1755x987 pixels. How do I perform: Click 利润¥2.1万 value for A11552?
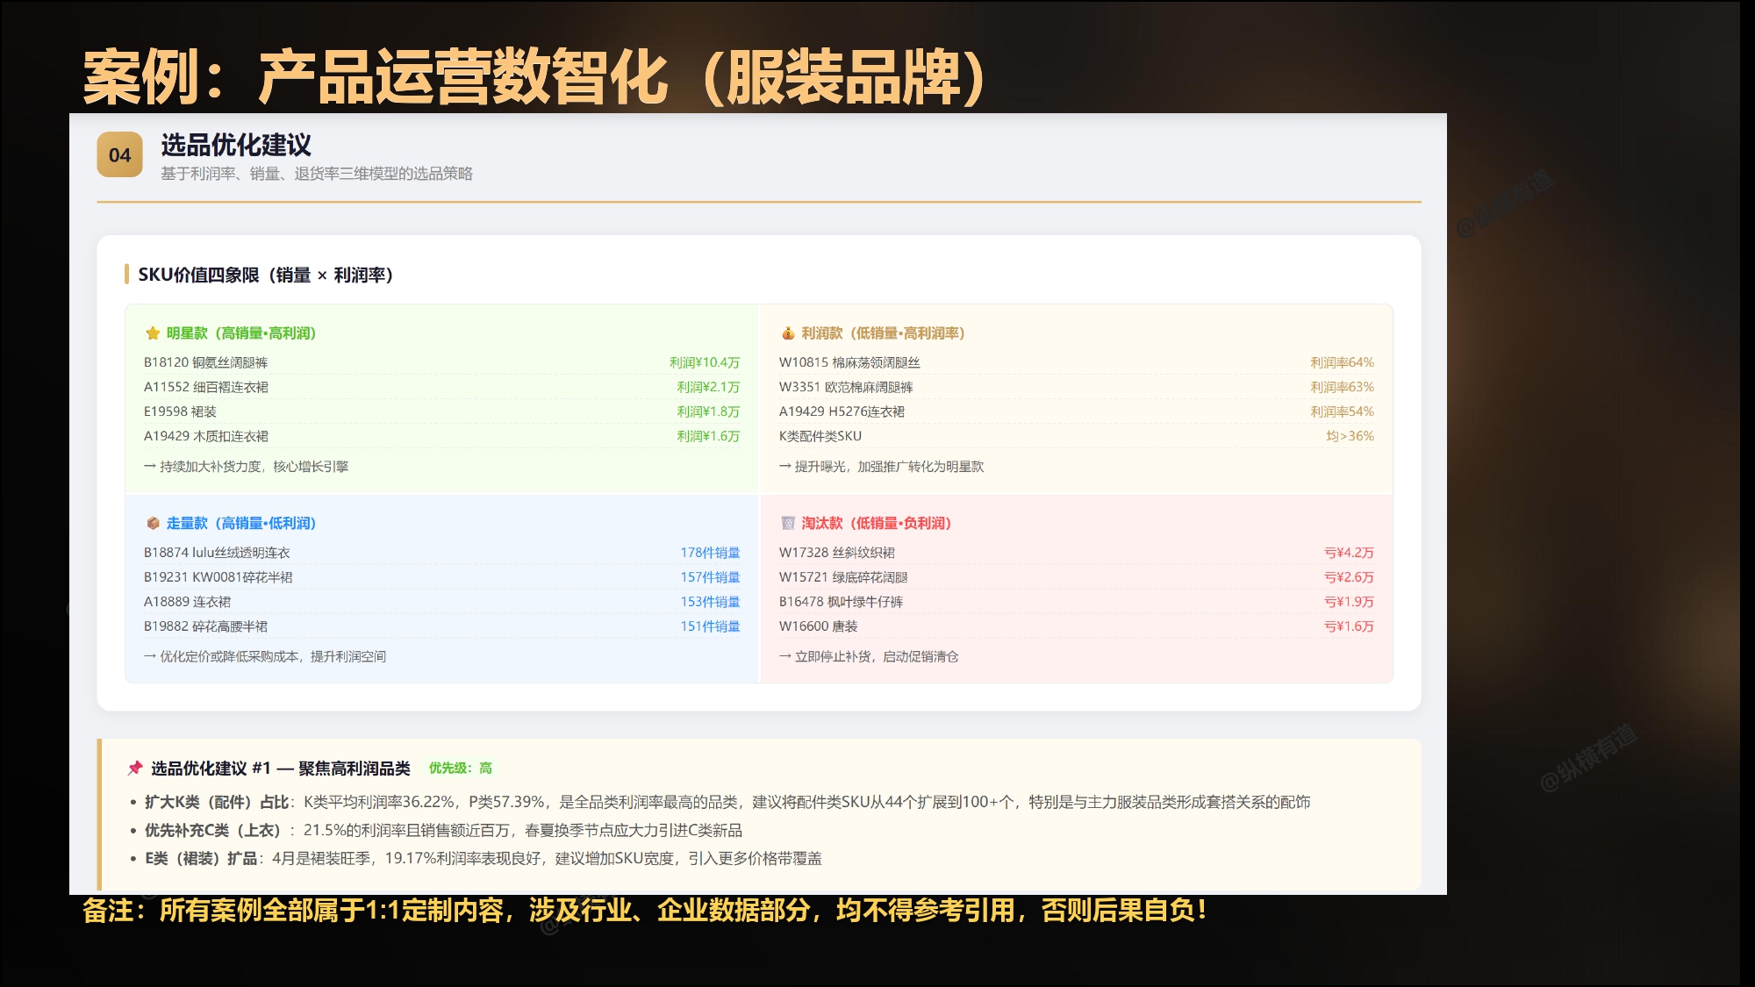coord(708,387)
